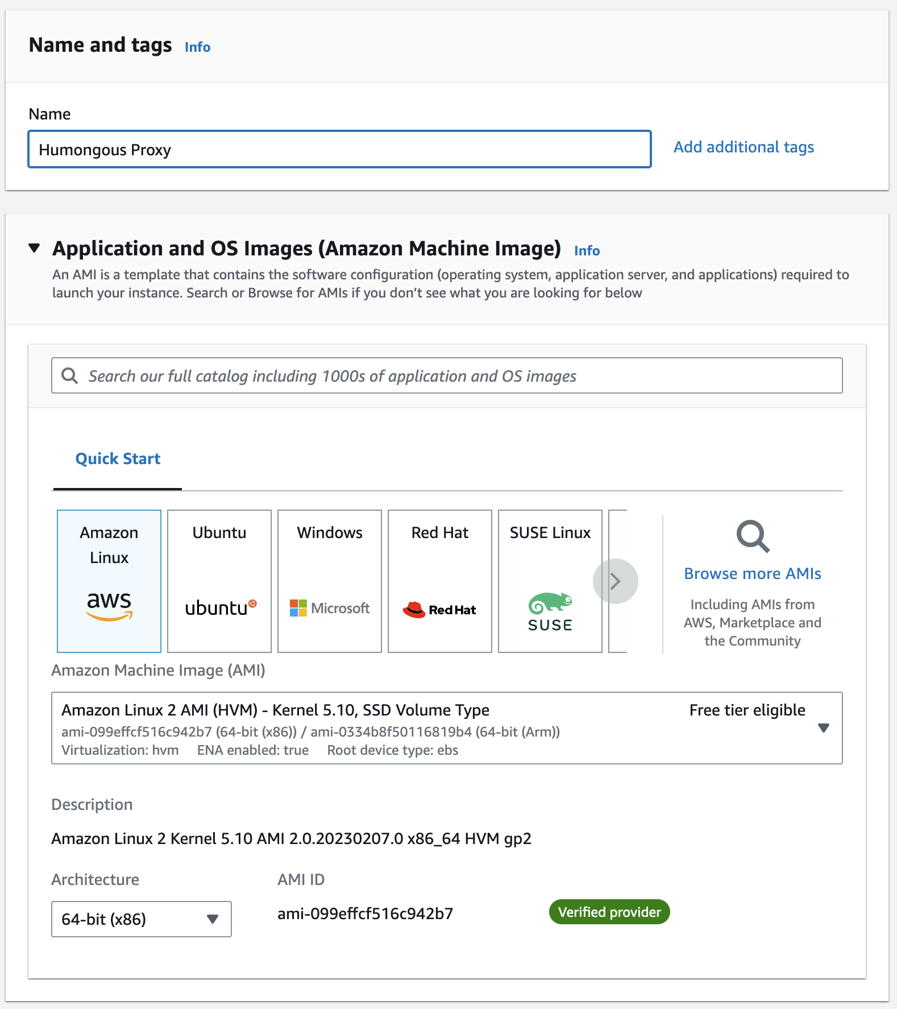Image resolution: width=897 pixels, height=1009 pixels.
Task: Click the aws logo in Amazon Linux card
Action: (109, 606)
